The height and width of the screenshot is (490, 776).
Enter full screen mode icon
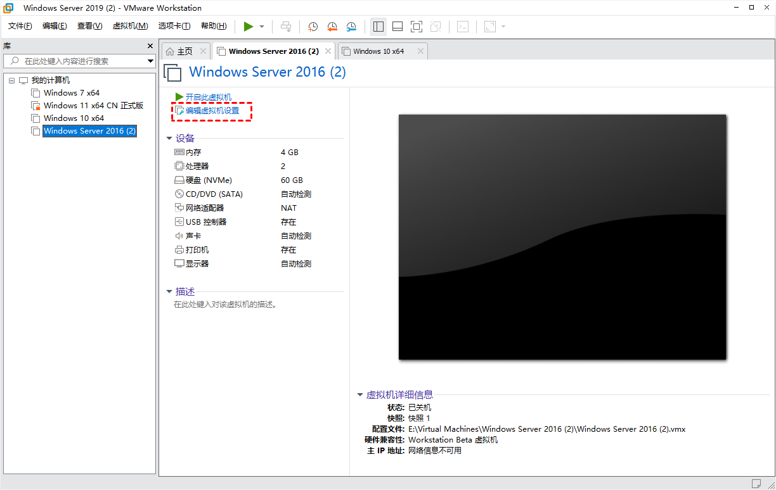(x=417, y=27)
